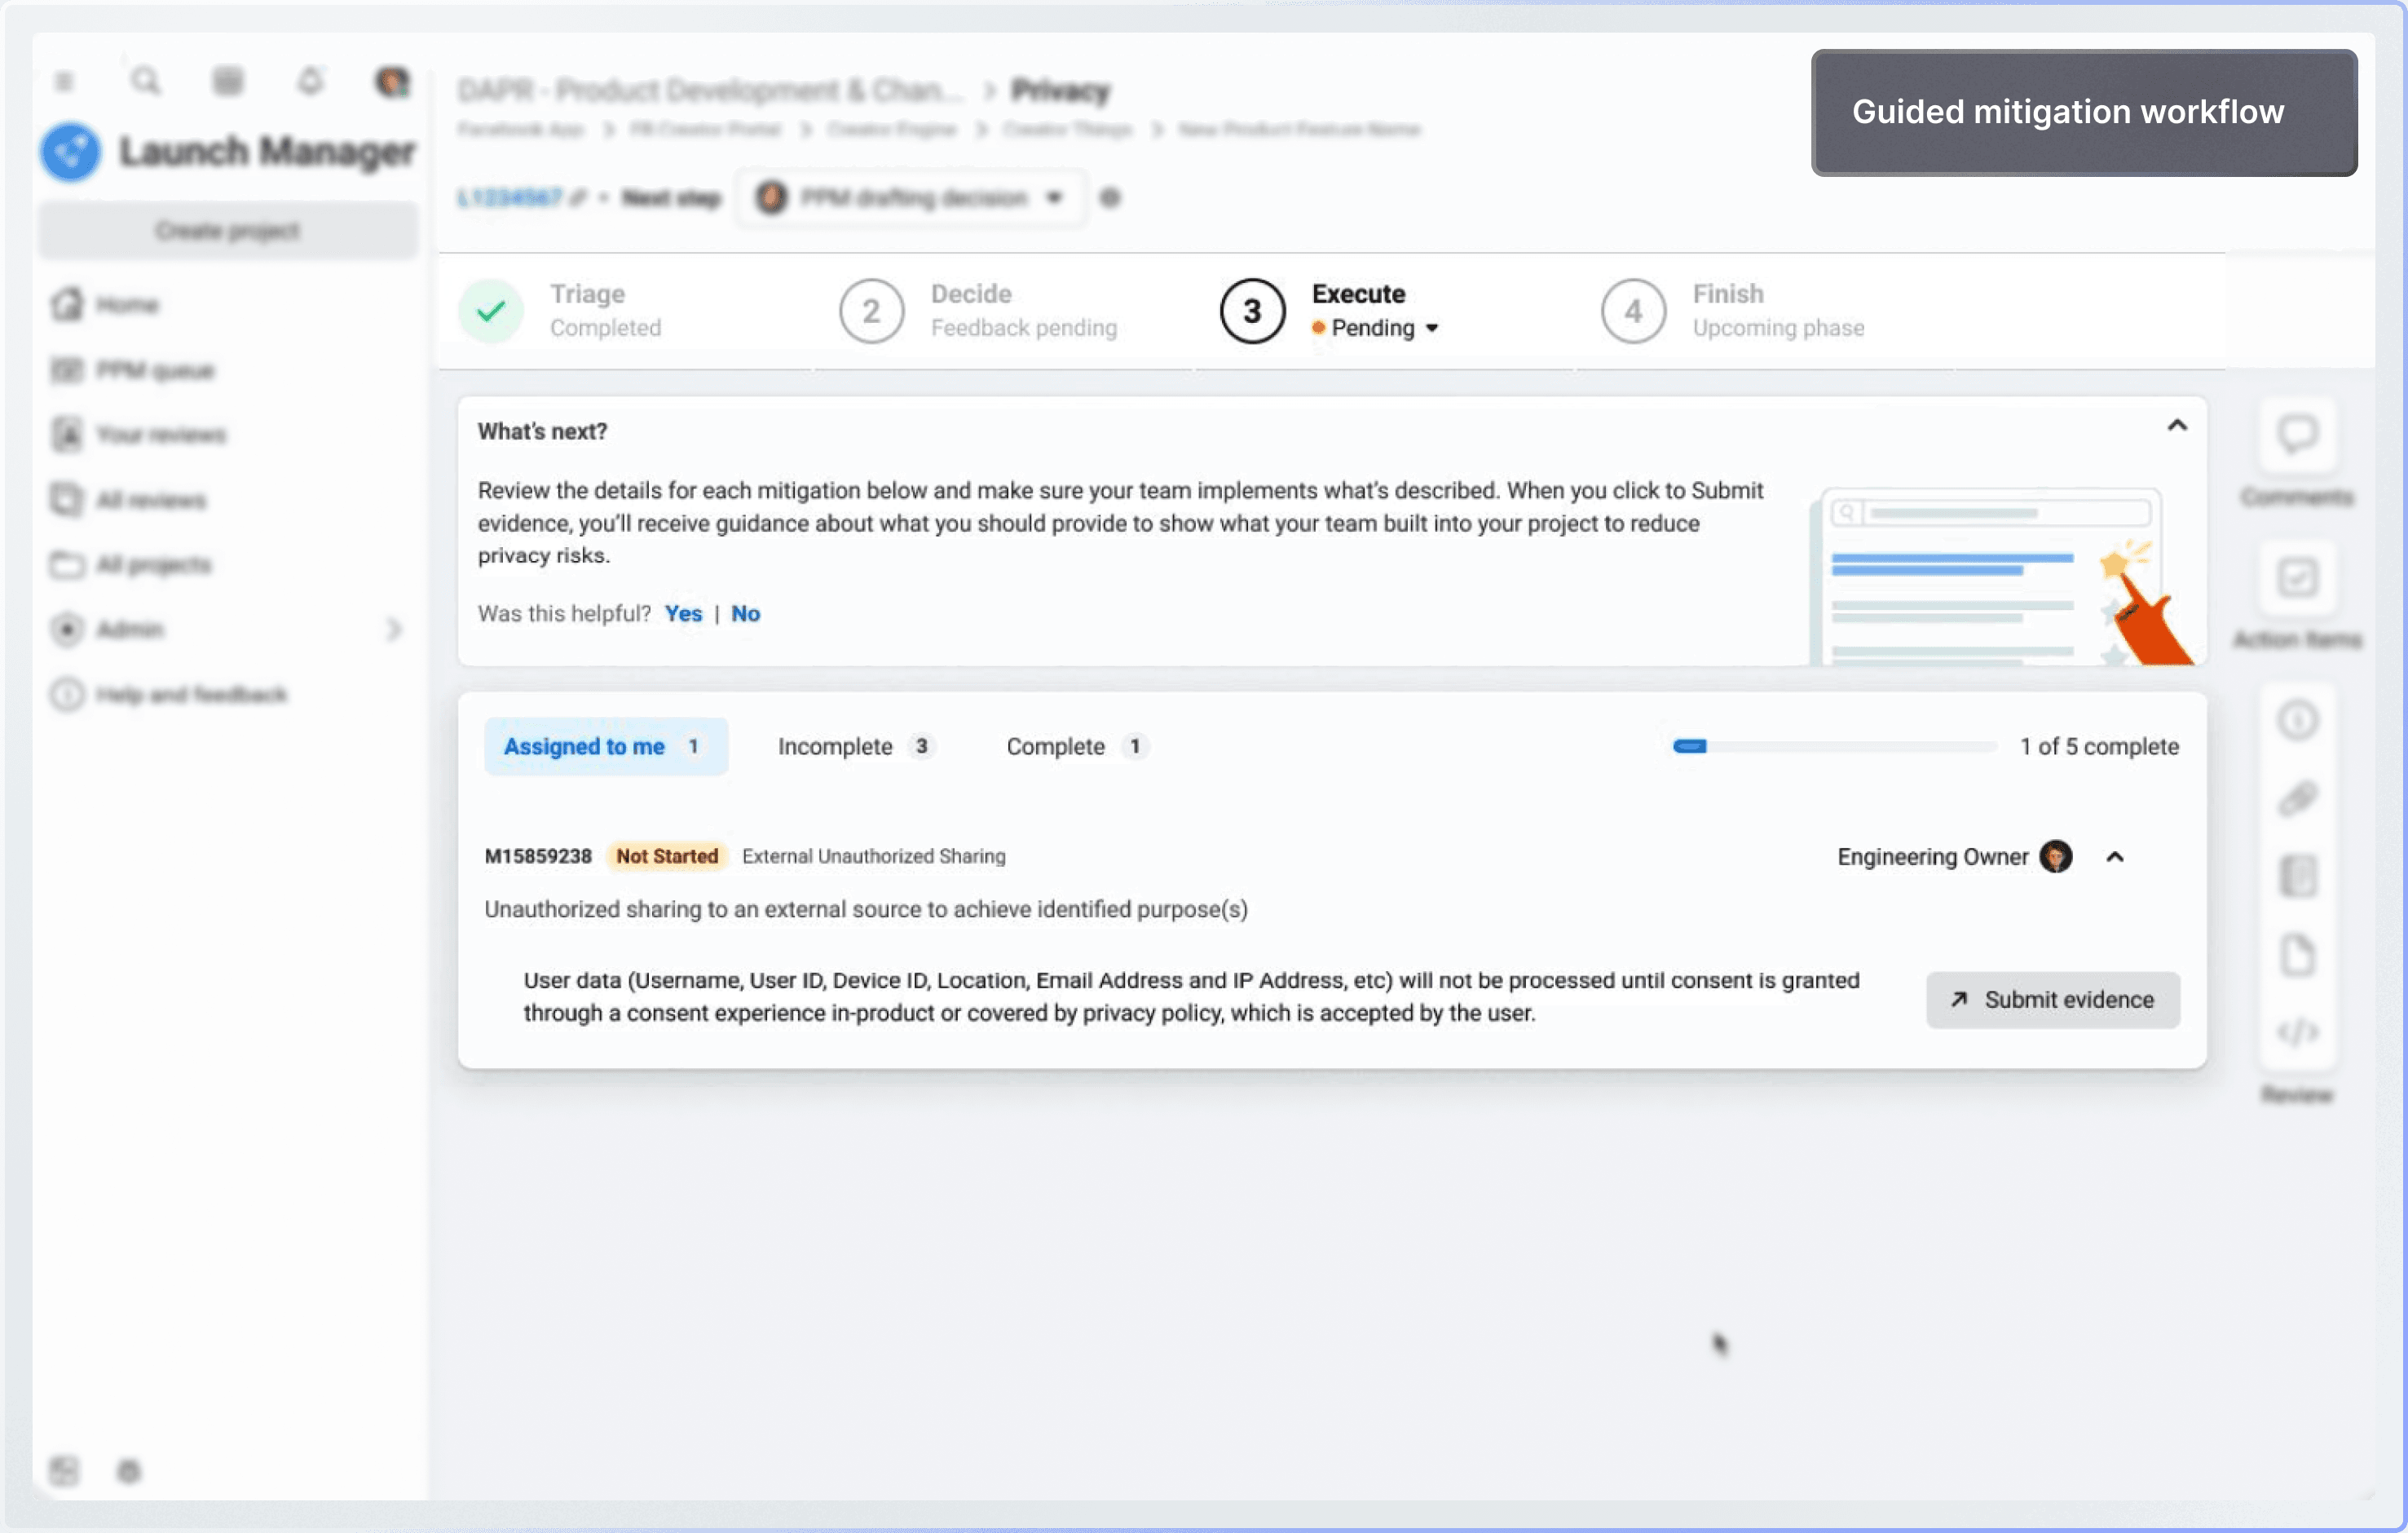Click the document page icon in right rail
Screen dimensions: 2408x1533
pyautogui.click(x=2297, y=955)
